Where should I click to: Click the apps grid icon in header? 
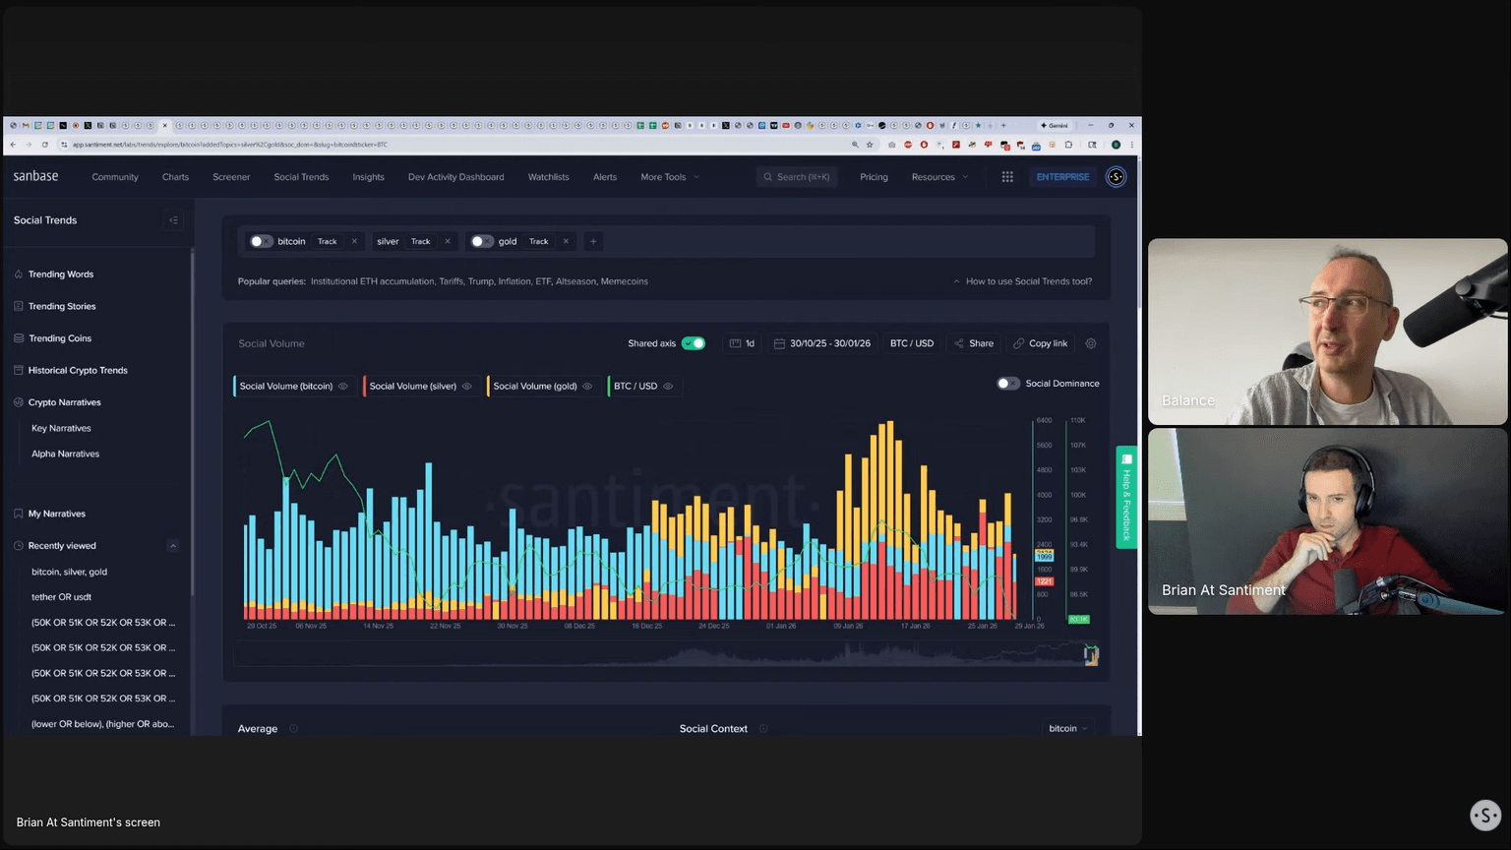pyautogui.click(x=1007, y=177)
